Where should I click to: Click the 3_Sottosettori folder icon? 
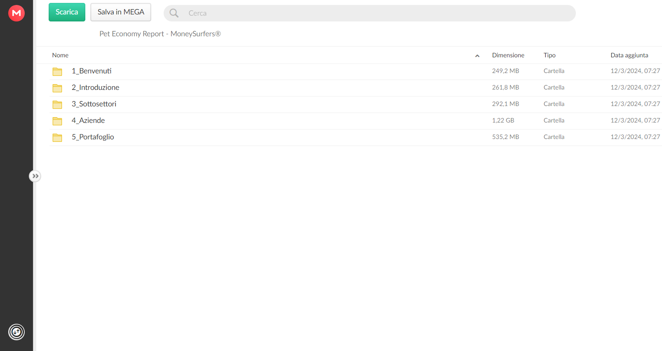[57, 104]
